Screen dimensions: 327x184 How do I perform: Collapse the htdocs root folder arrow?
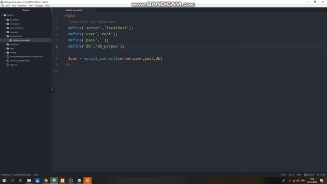pyautogui.click(x=2, y=15)
